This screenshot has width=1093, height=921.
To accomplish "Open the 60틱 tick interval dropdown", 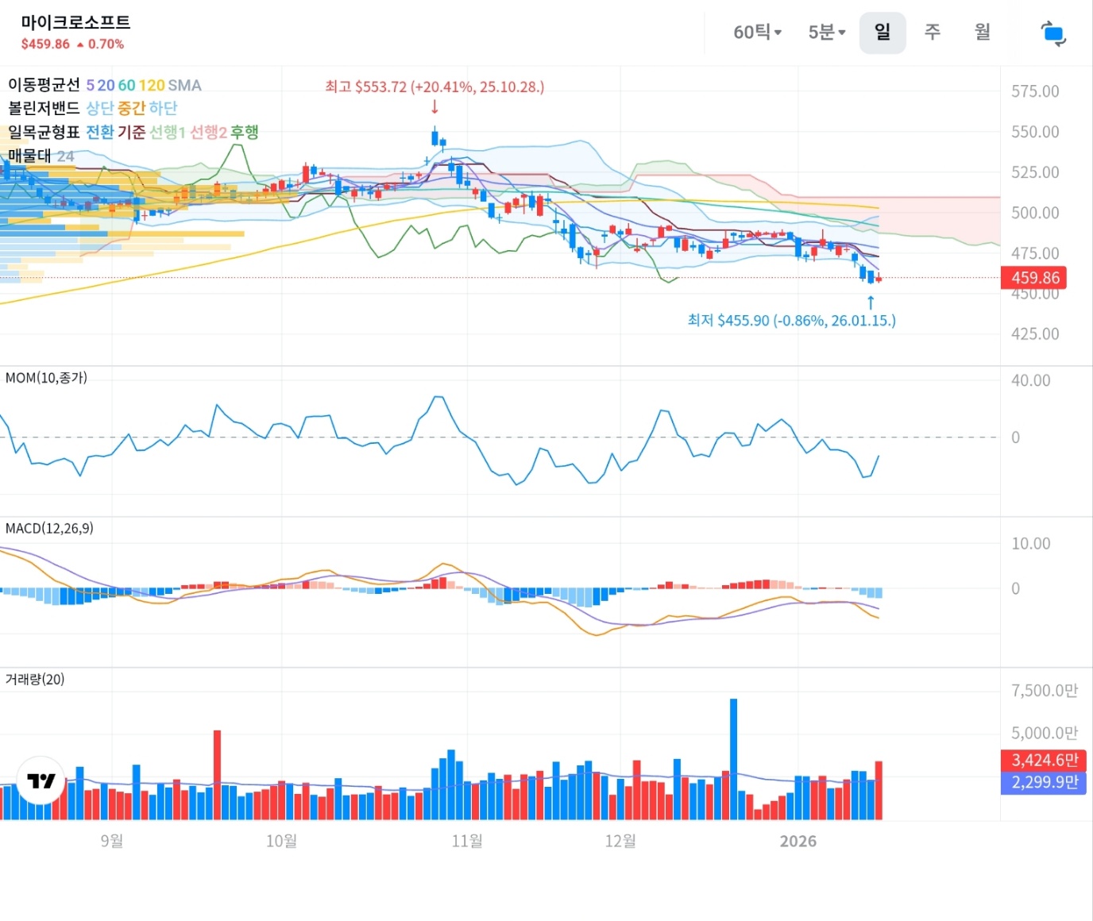I will pos(757,33).
